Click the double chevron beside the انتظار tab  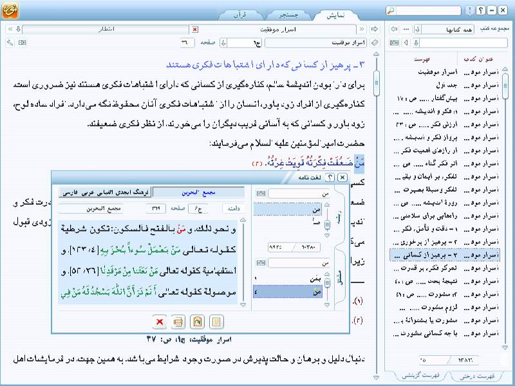10,29
